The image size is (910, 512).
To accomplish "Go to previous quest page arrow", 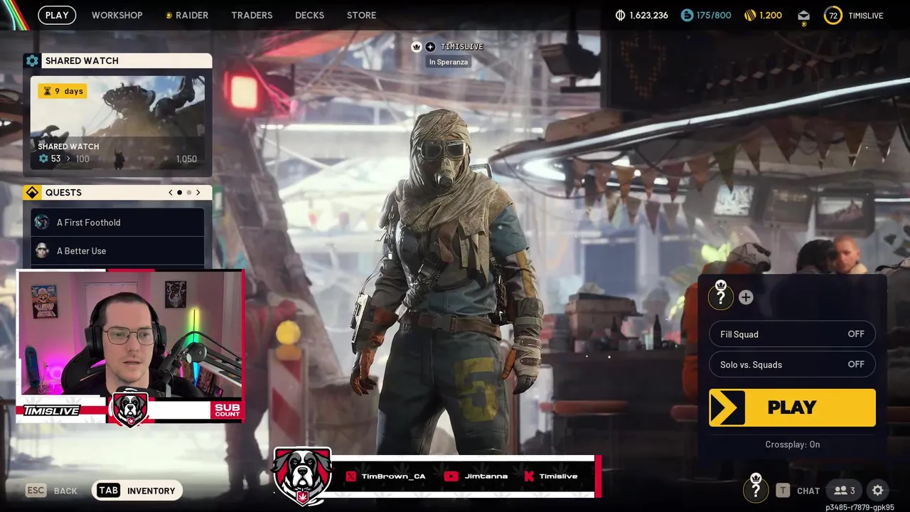I will [x=171, y=193].
